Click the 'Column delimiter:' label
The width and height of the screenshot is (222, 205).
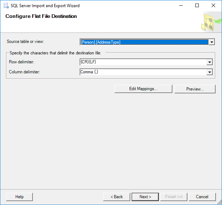coord(24,72)
